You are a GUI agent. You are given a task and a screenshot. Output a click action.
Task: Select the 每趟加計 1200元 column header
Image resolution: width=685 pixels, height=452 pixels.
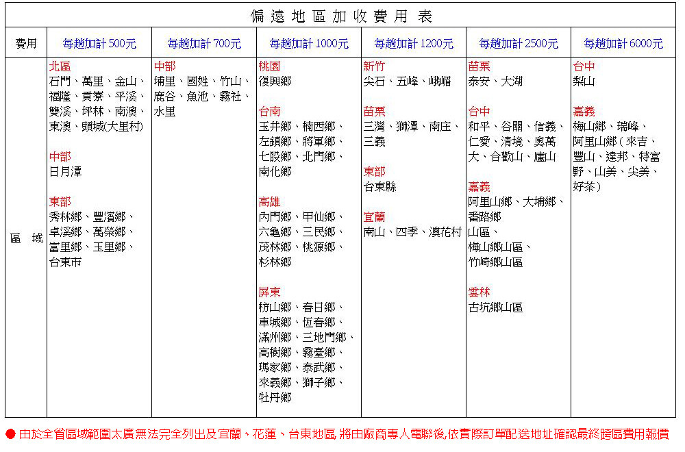pyautogui.click(x=414, y=44)
